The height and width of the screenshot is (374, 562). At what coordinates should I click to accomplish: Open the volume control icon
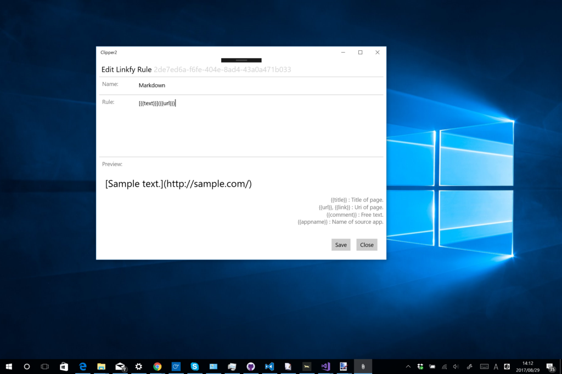456,366
